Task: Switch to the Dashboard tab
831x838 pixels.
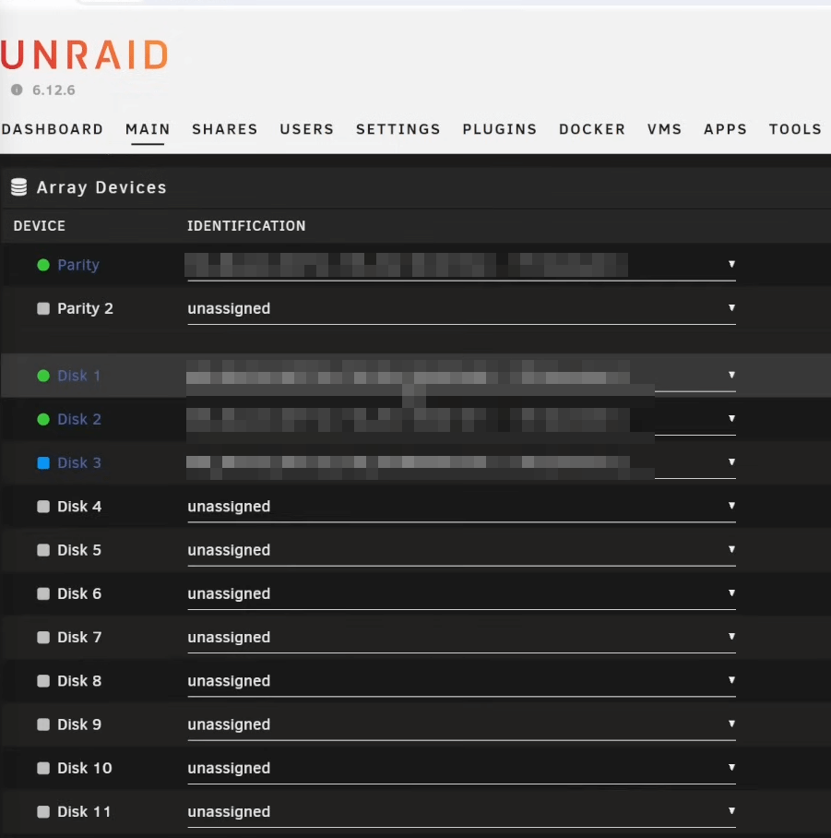Action: coord(52,129)
